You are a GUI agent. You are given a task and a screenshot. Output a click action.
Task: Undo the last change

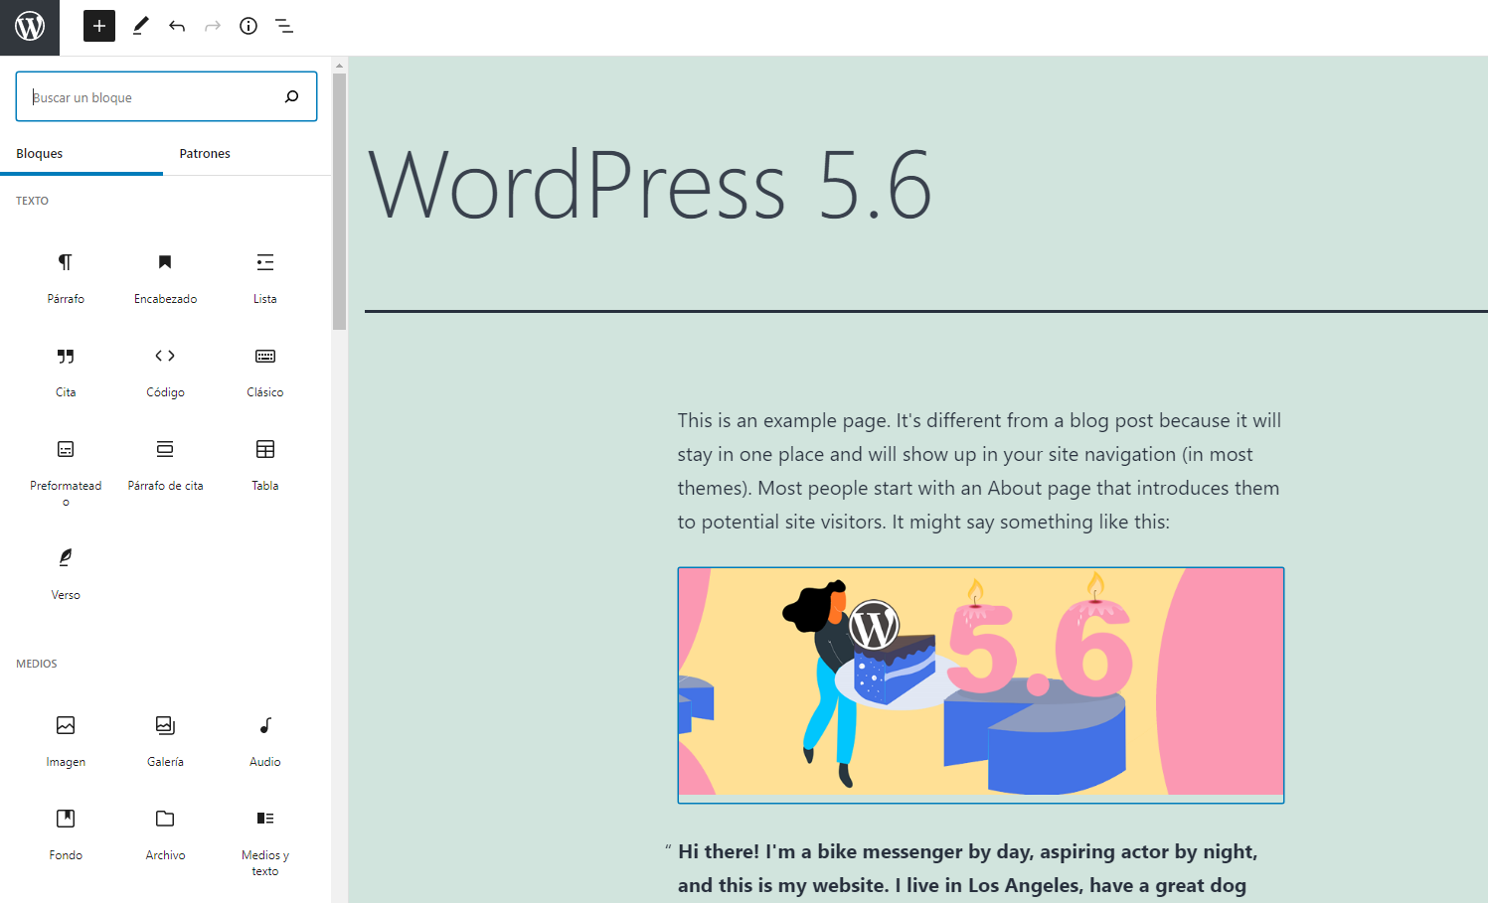click(x=177, y=26)
